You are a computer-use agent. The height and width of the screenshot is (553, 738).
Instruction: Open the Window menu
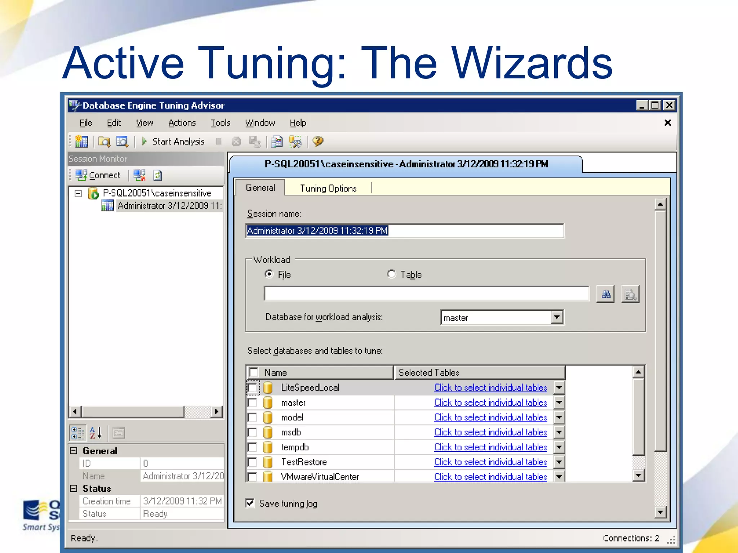260,123
